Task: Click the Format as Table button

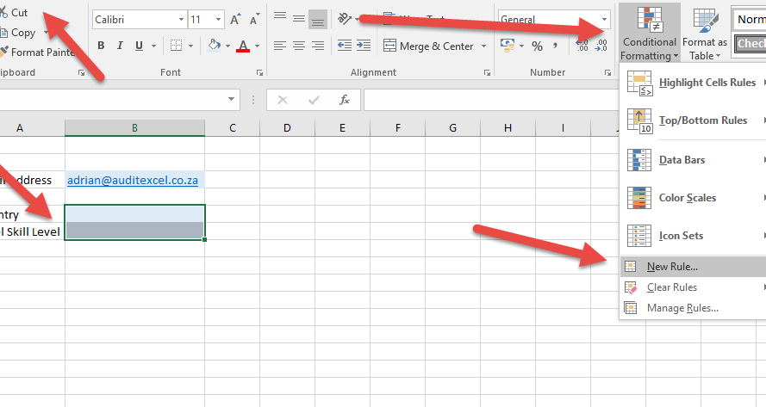Action: 704,34
